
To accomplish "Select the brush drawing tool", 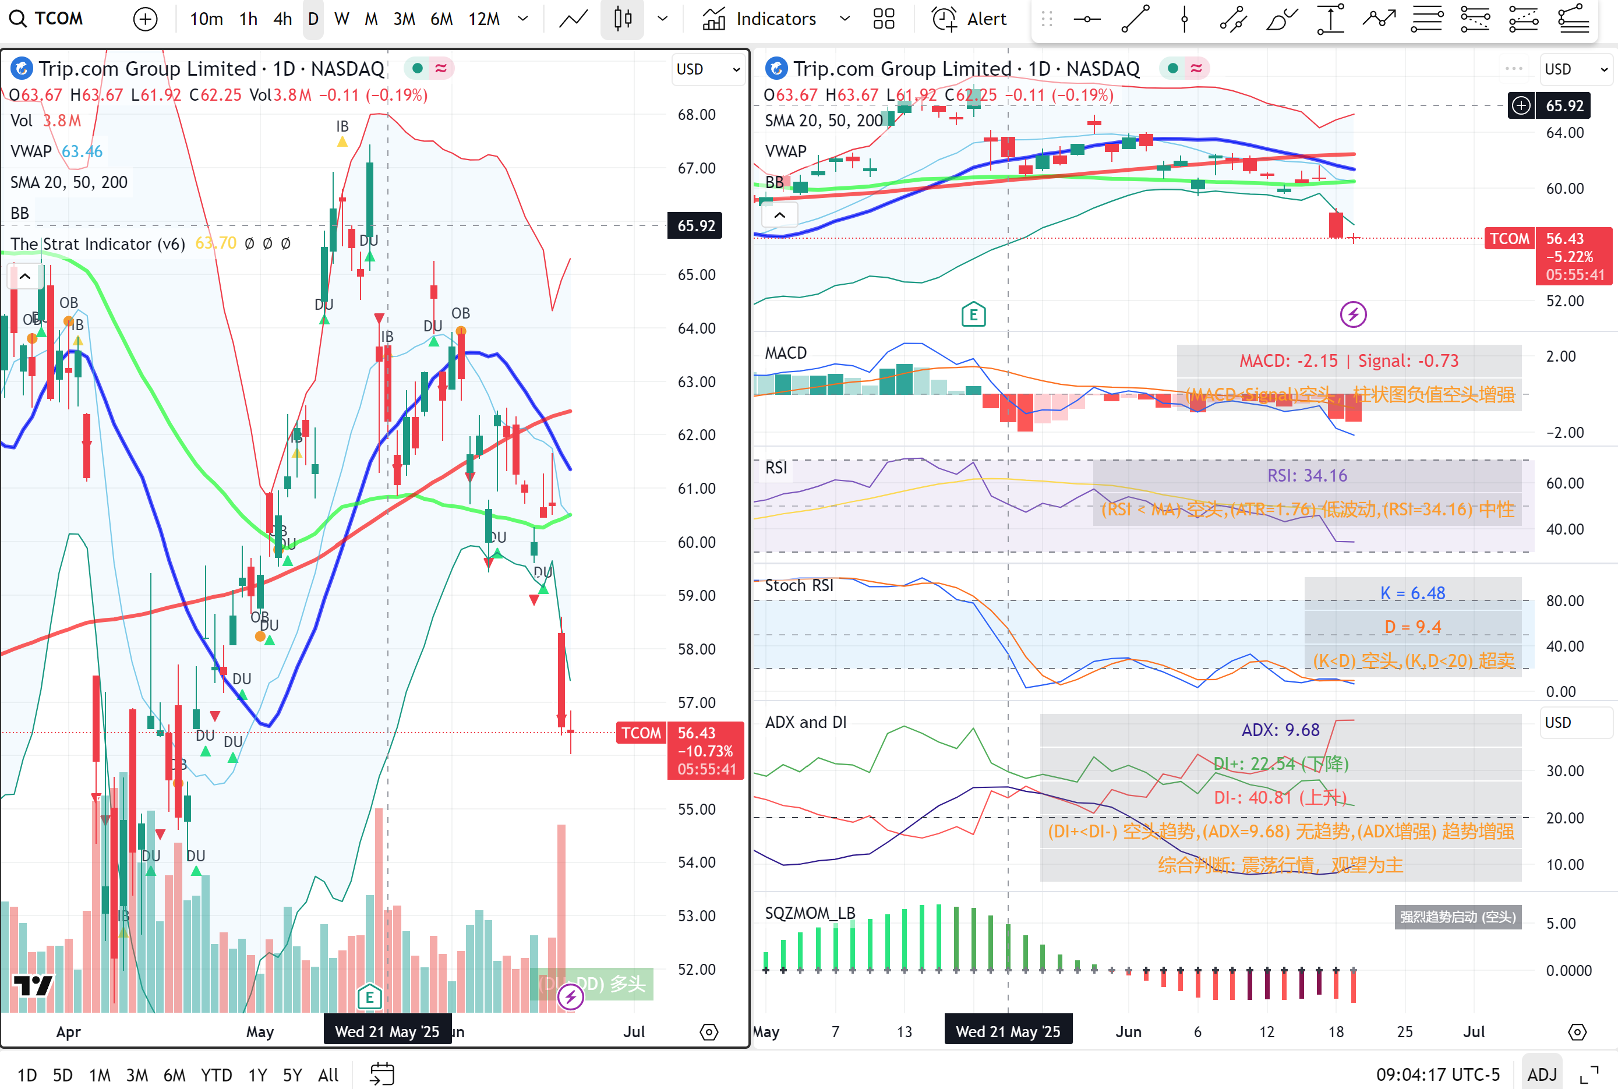I will coord(1281,19).
